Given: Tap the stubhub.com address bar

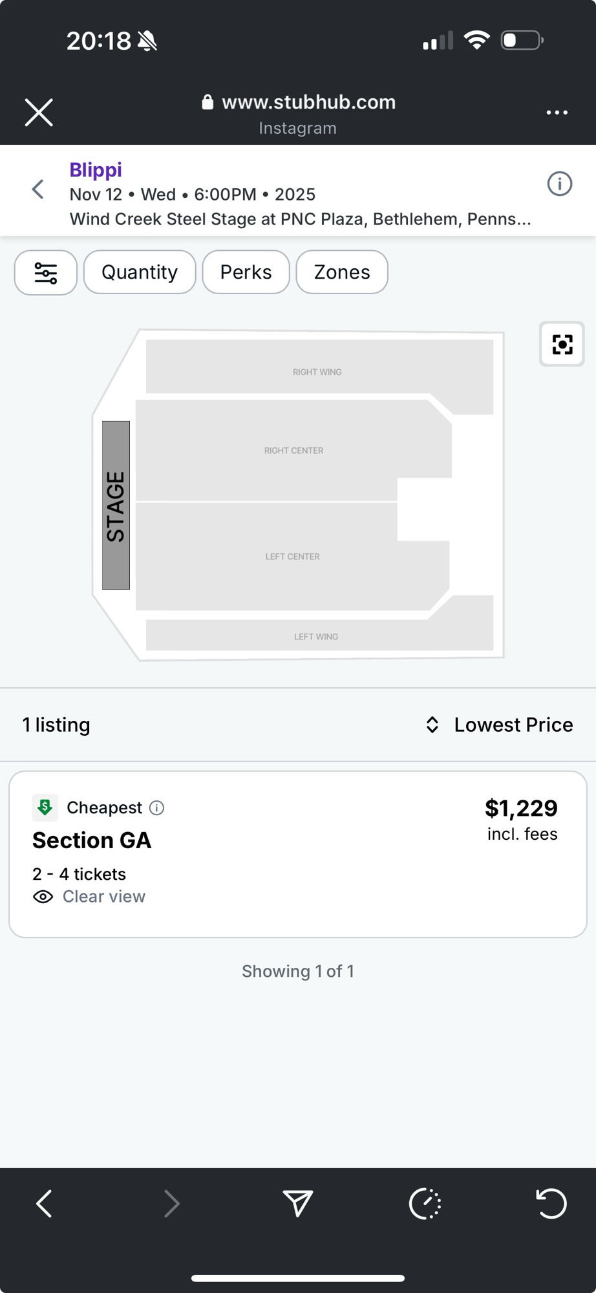Looking at the screenshot, I should (x=298, y=103).
